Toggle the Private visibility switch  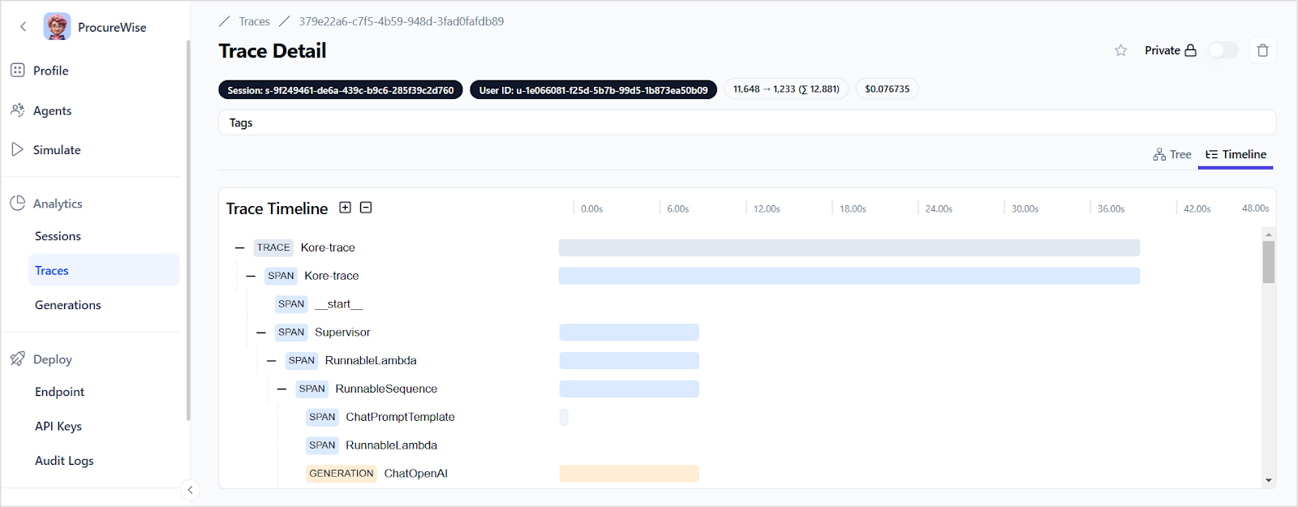1223,50
